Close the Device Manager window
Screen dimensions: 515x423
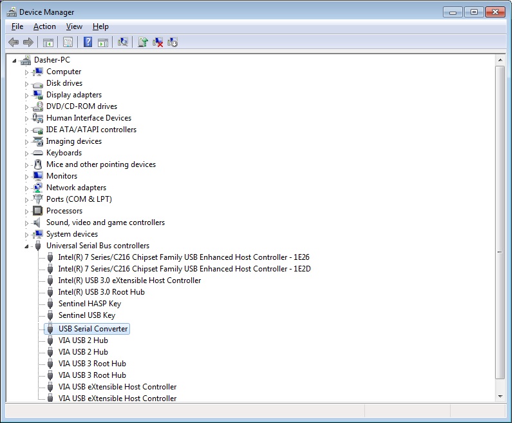495,12
